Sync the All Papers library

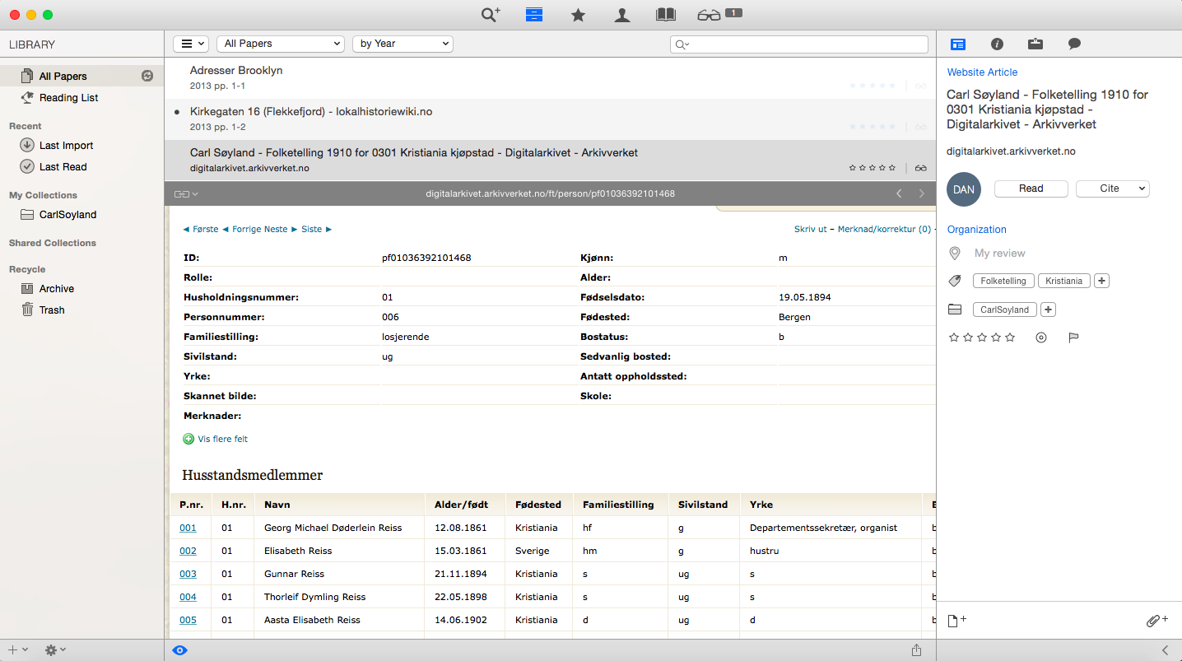(x=147, y=76)
